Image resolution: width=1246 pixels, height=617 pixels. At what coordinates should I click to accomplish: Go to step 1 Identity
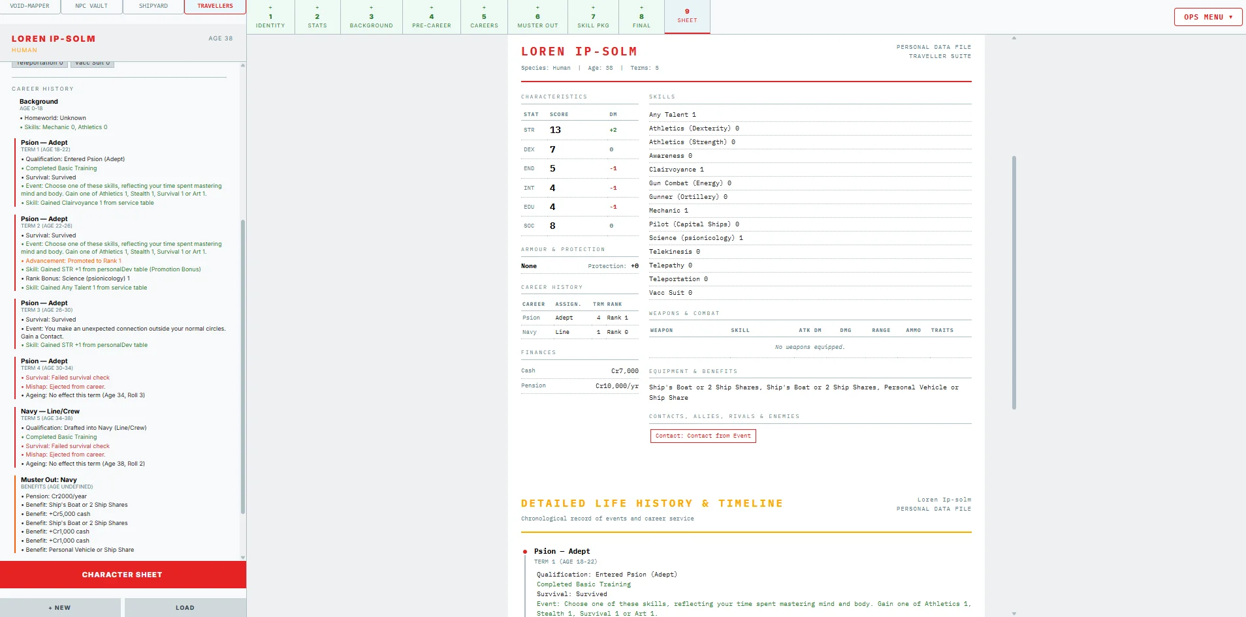pos(270,17)
